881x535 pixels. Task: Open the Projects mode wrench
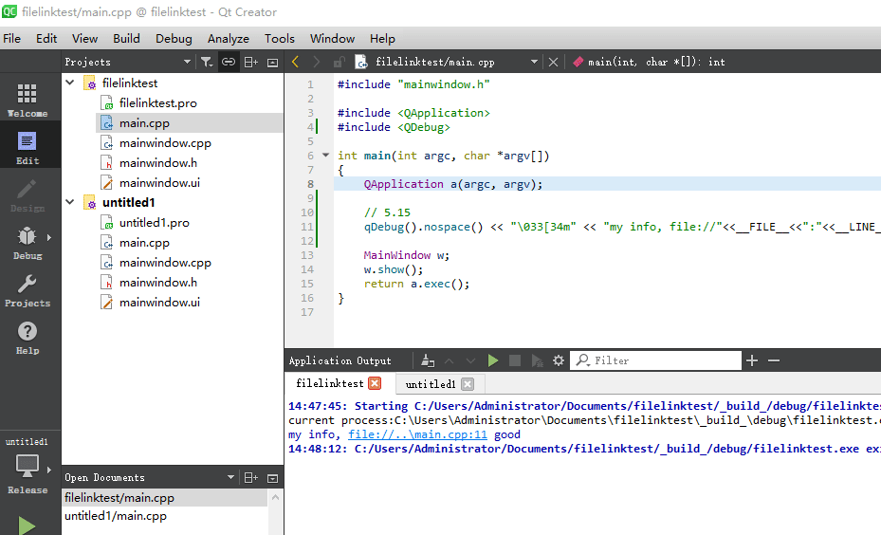tap(27, 290)
